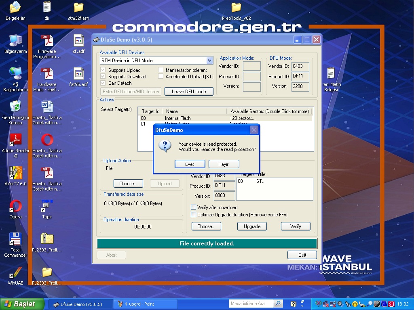Open the Available DFU Devices dropdown
The height and width of the screenshot is (310, 414).
[209, 61]
